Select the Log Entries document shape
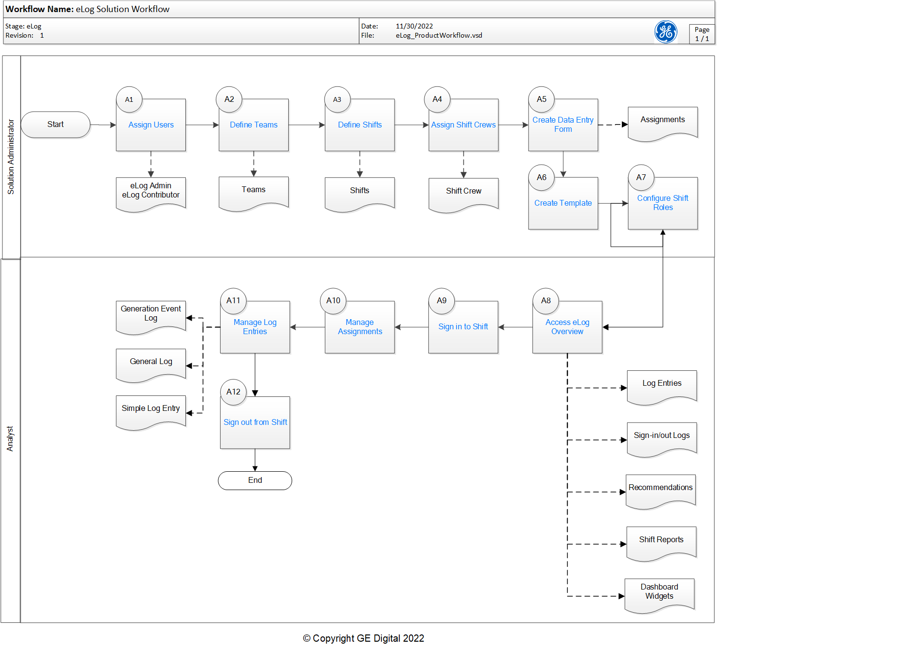 tap(662, 387)
